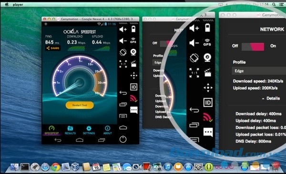
Task: Launch Google Chrome from the dock
Action: [x=56, y=167]
